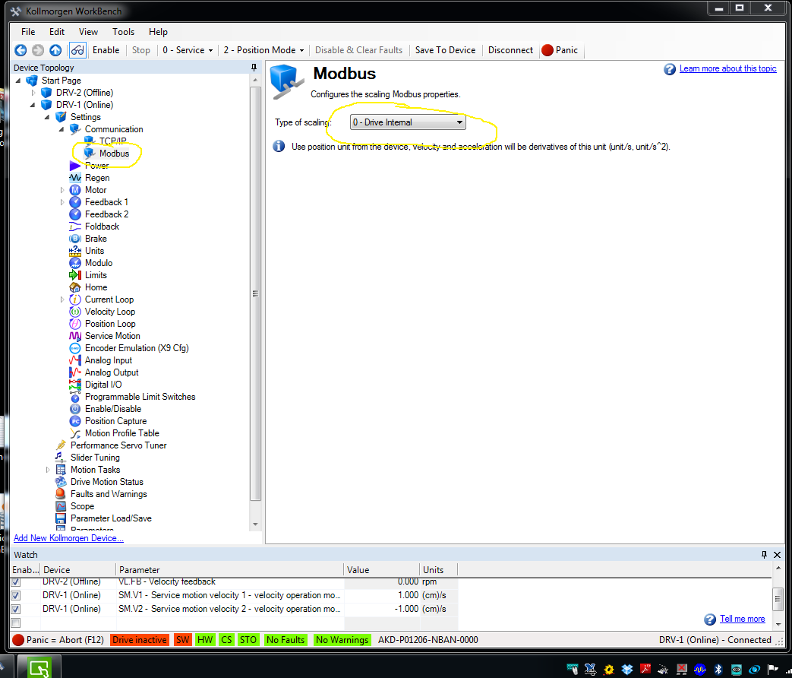Click the Disconnect button
This screenshot has width=792, height=678.
[x=510, y=50]
